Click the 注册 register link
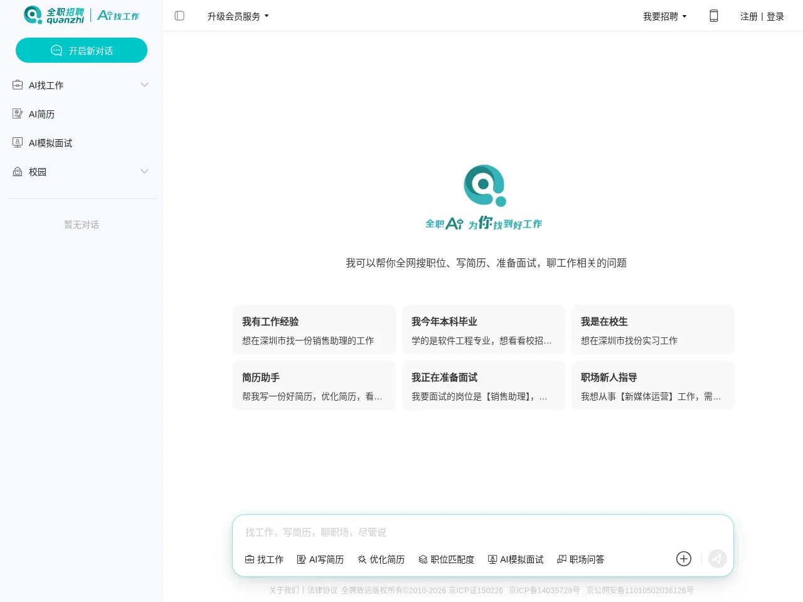Image resolution: width=803 pixels, height=602 pixels. coord(749,16)
